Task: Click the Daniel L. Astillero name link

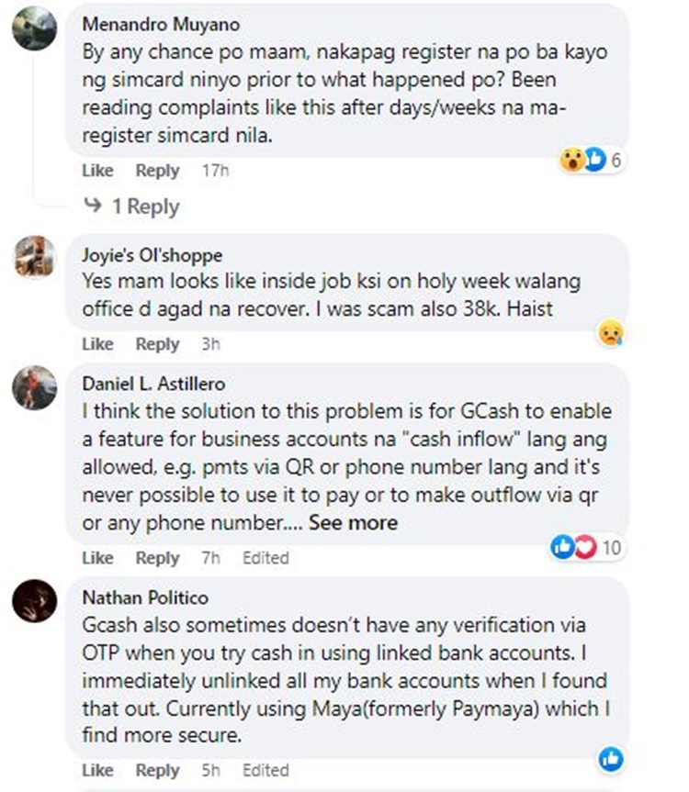Action: click(153, 384)
